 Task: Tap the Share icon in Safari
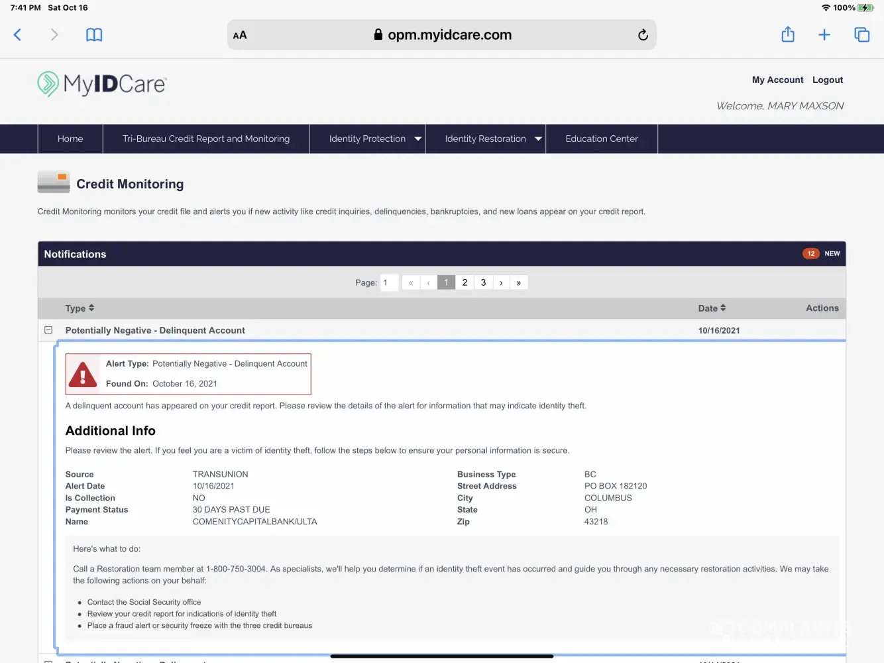(787, 34)
